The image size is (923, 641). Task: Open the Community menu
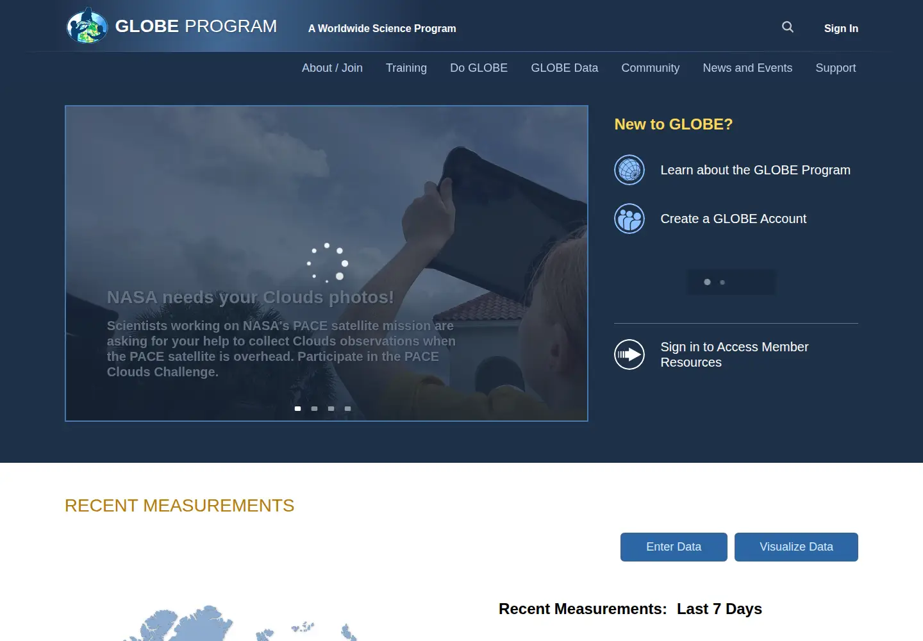coord(651,68)
